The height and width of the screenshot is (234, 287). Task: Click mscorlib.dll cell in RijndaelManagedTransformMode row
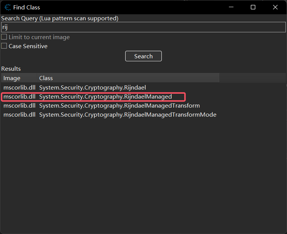pos(19,115)
